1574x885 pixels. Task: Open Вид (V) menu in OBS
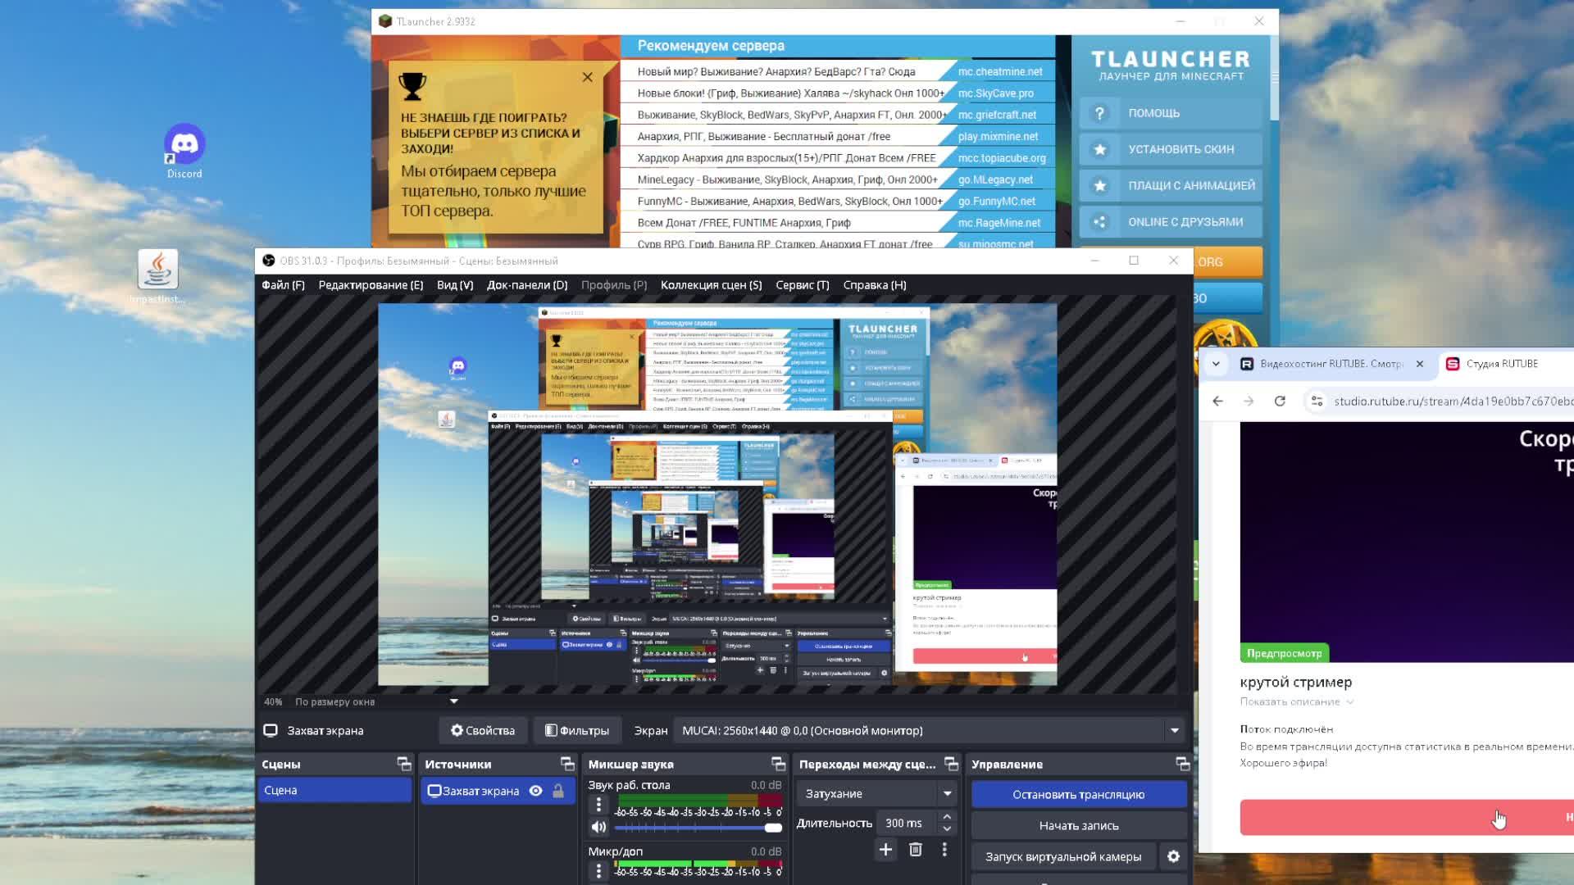tap(455, 285)
